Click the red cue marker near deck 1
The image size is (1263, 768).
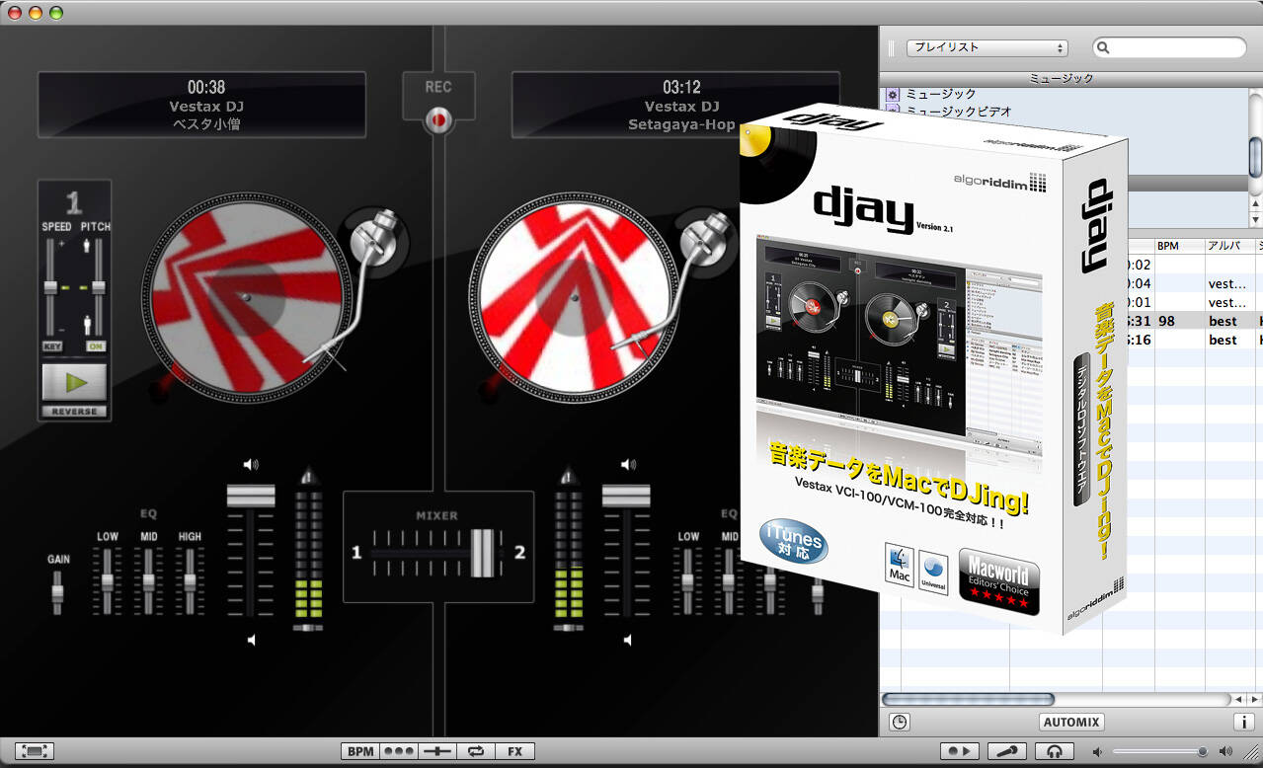pyautogui.click(x=160, y=388)
